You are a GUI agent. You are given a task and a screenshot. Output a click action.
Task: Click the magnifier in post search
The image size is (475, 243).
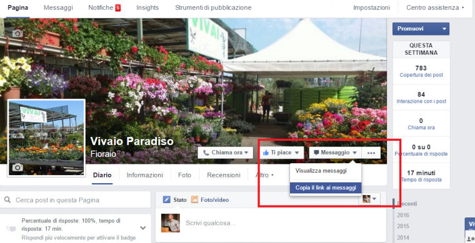8,200
